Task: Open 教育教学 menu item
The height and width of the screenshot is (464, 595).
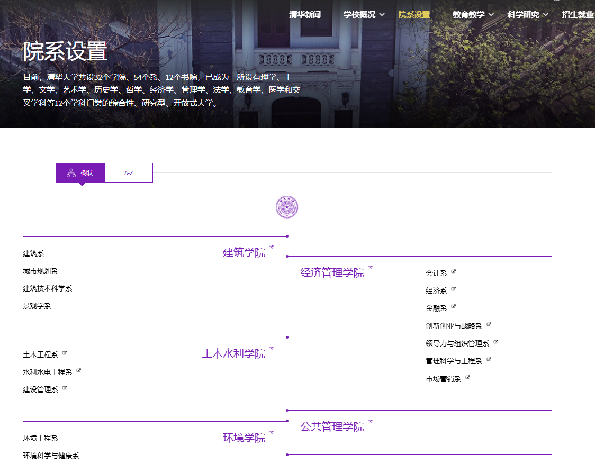Action: point(468,14)
